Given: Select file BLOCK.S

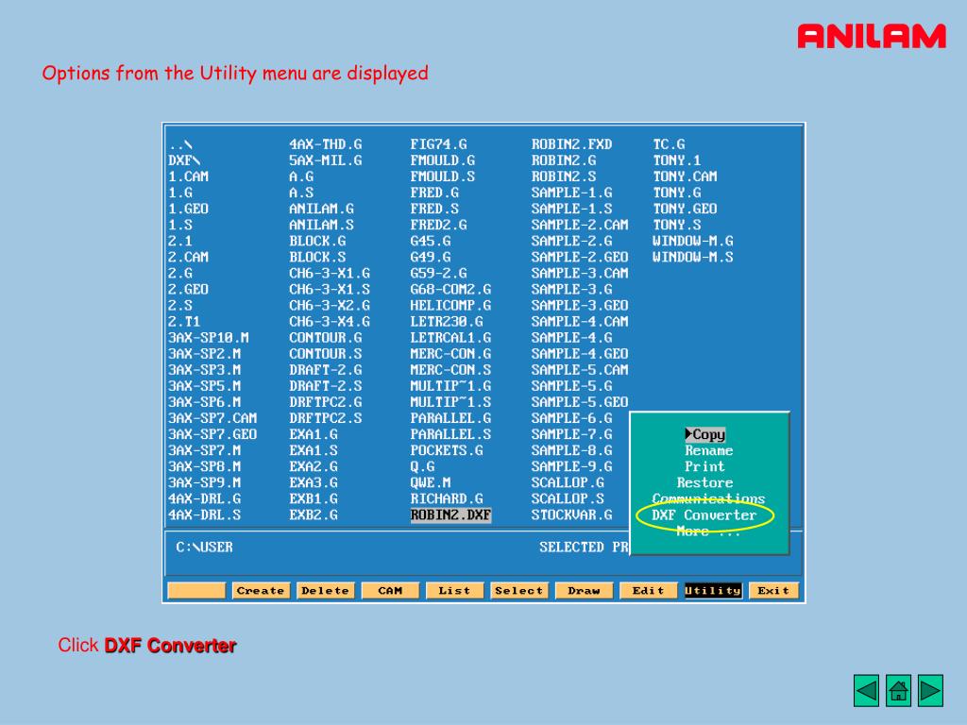Looking at the screenshot, I should pyautogui.click(x=317, y=257).
